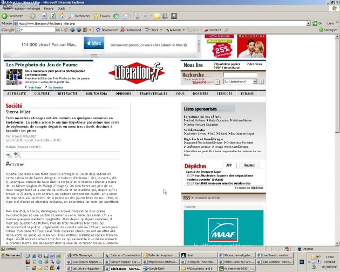The image size is (340, 272).
Task: Follow the Voir tous link
Action: click(x=35, y=87)
